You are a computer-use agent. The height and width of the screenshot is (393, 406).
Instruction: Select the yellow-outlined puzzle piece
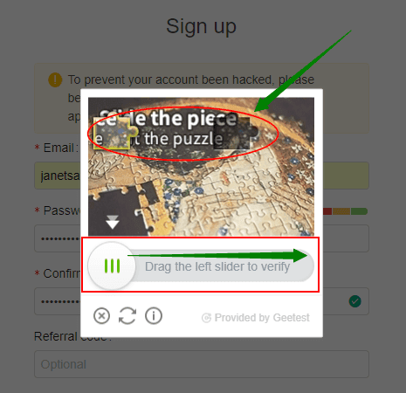click(x=115, y=133)
